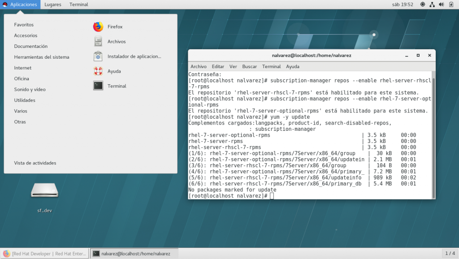Open the terminal's Buscar menu
The width and height of the screenshot is (459, 259).
tap(249, 66)
